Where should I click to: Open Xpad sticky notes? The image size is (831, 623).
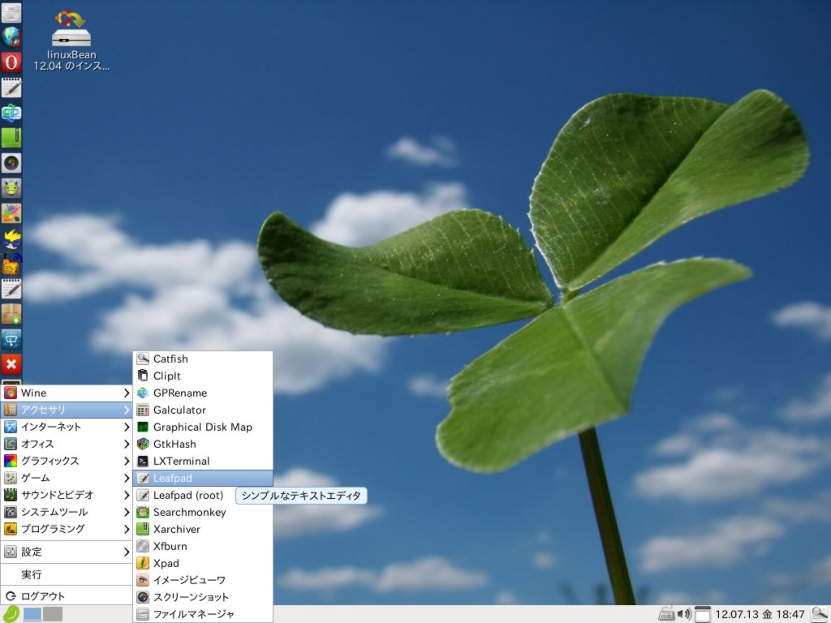203,563
